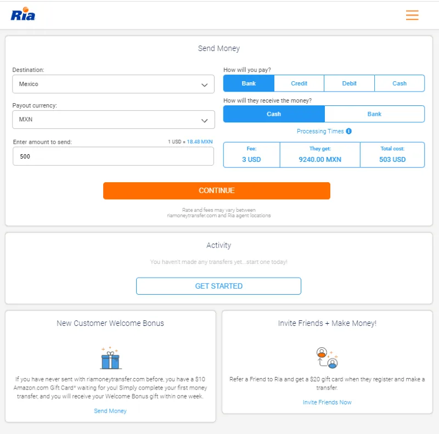Click the Send Money link
This screenshot has width=439, height=434.
point(110,410)
